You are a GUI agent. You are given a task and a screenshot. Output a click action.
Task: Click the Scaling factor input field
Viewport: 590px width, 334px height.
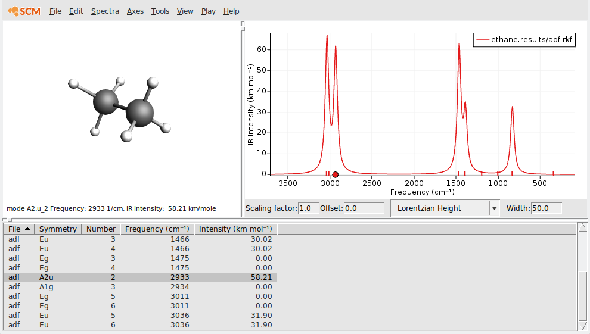[308, 208]
